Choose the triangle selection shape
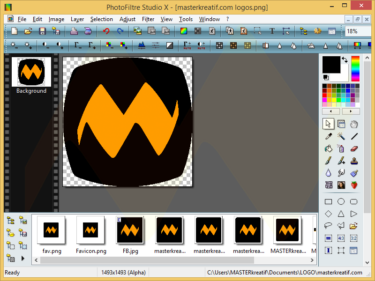375x281 pixels. point(341,214)
